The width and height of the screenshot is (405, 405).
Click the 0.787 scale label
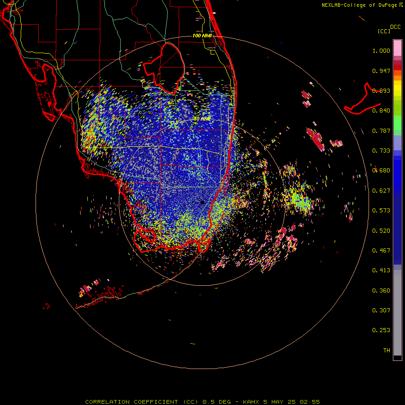point(381,130)
